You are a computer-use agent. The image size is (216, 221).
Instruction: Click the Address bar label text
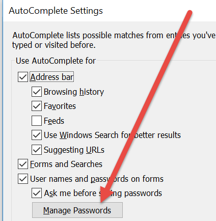pos(52,77)
